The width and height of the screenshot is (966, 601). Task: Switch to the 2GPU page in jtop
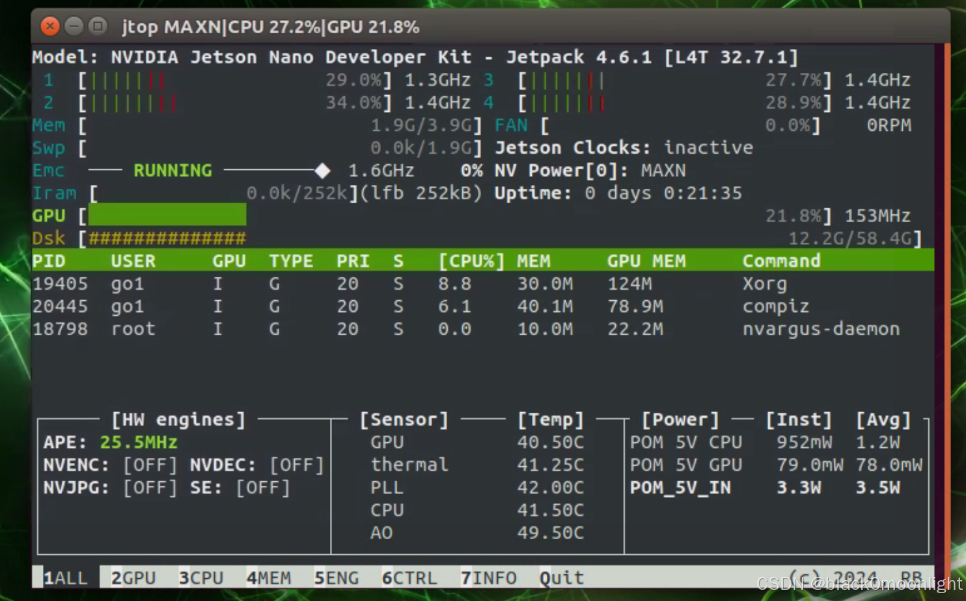click(x=132, y=578)
